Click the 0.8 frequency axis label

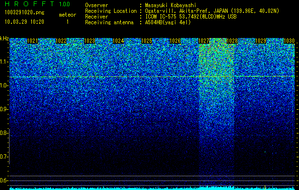tap(4, 133)
